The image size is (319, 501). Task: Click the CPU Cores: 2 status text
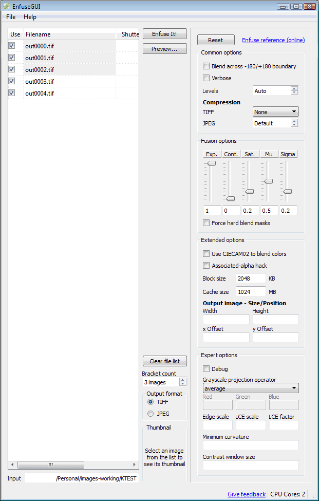click(288, 494)
